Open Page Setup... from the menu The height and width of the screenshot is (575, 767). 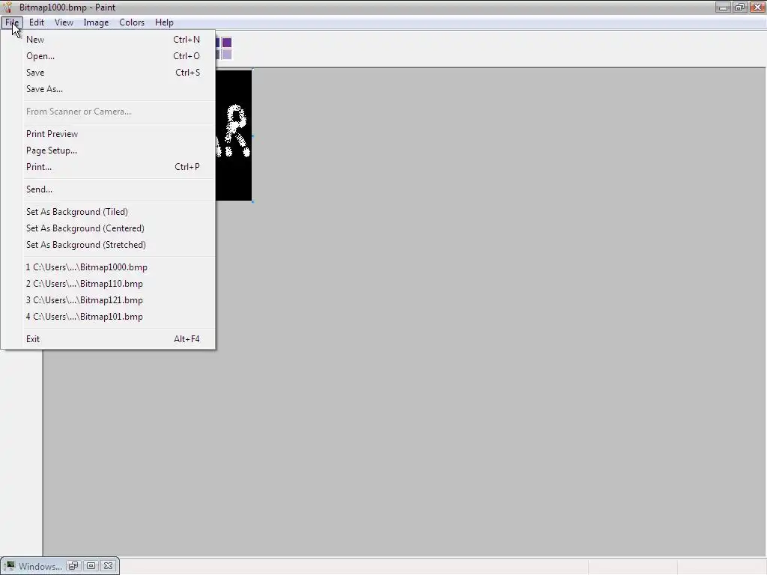tap(109, 150)
